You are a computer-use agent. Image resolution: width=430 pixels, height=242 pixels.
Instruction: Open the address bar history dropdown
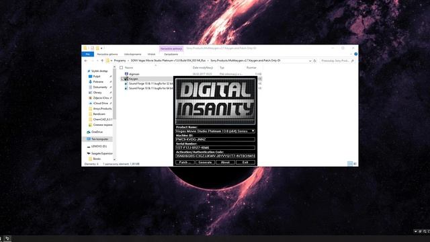310,61
